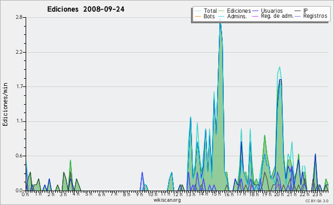Click the y-axis value 2.8
334x205 pixels.
[x=19, y=17]
